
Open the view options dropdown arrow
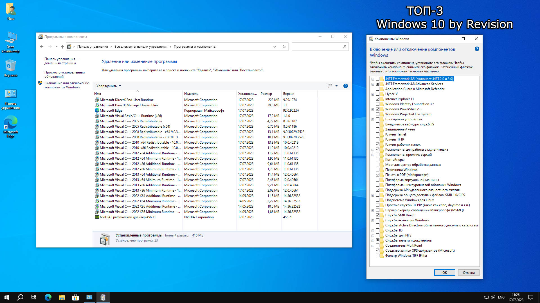[x=336, y=86]
